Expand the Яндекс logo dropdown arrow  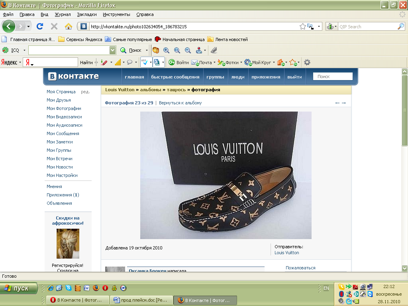click(20, 63)
